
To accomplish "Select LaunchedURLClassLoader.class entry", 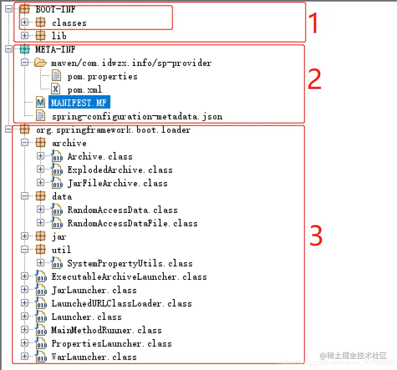I will [x=122, y=303].
